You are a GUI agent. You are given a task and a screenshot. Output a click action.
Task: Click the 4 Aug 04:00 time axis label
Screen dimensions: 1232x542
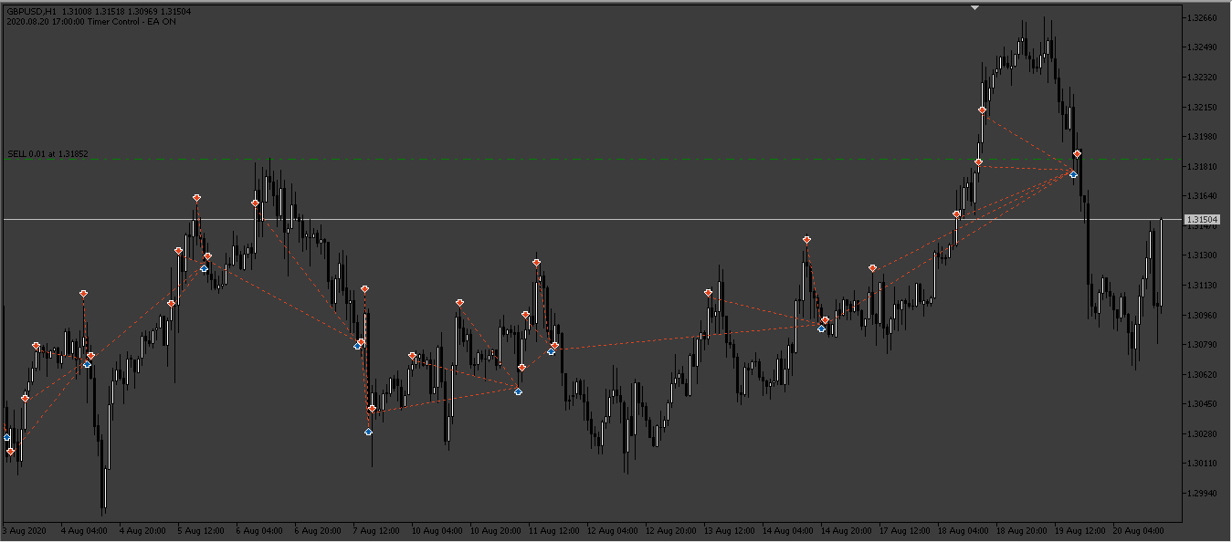pyautogui.click(x=84, y=530)
